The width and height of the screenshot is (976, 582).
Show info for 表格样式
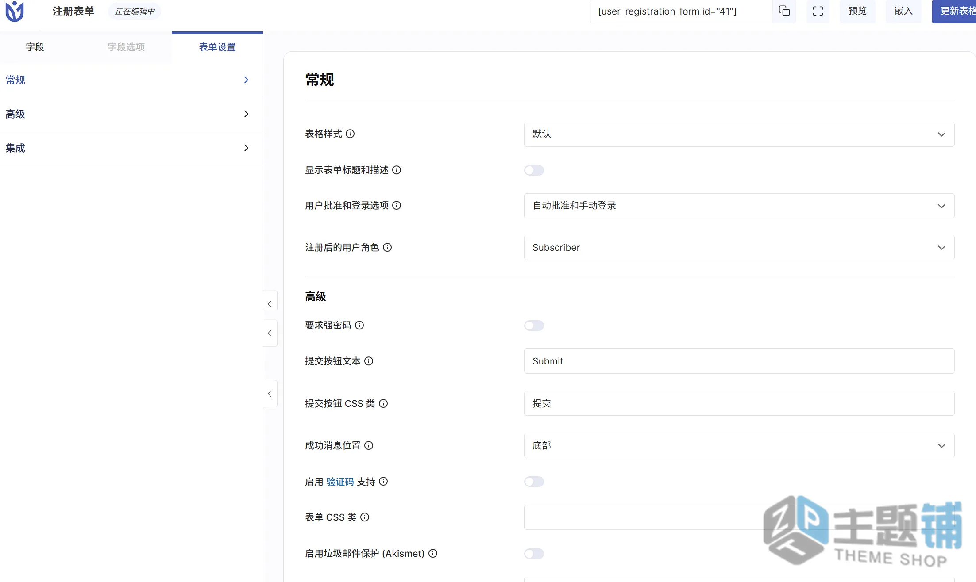(x=350, y=134)
